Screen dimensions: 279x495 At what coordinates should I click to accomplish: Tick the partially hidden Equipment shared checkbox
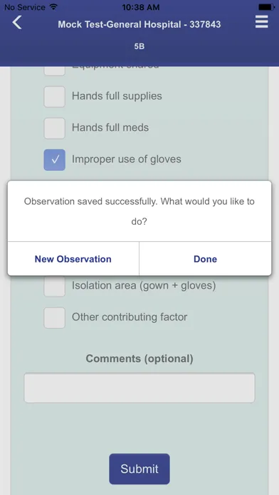tap(54, 71)
